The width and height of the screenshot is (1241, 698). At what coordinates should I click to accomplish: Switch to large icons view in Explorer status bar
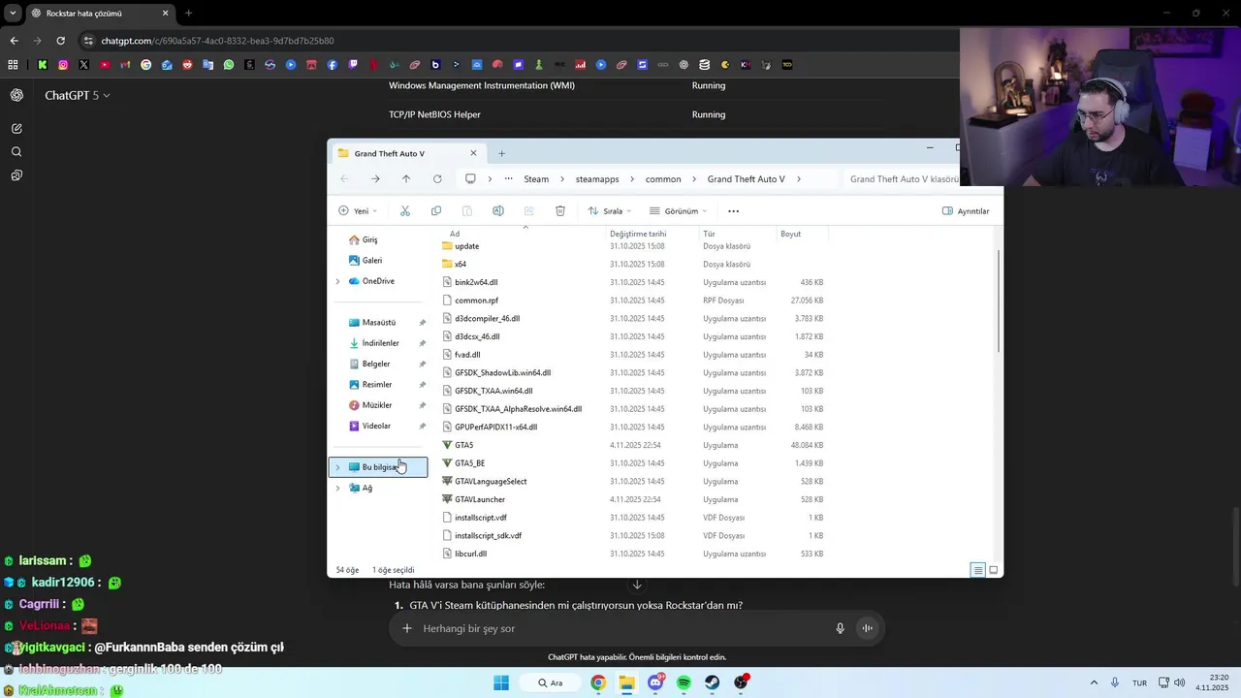pyautogui.click(x=994, y=570)
